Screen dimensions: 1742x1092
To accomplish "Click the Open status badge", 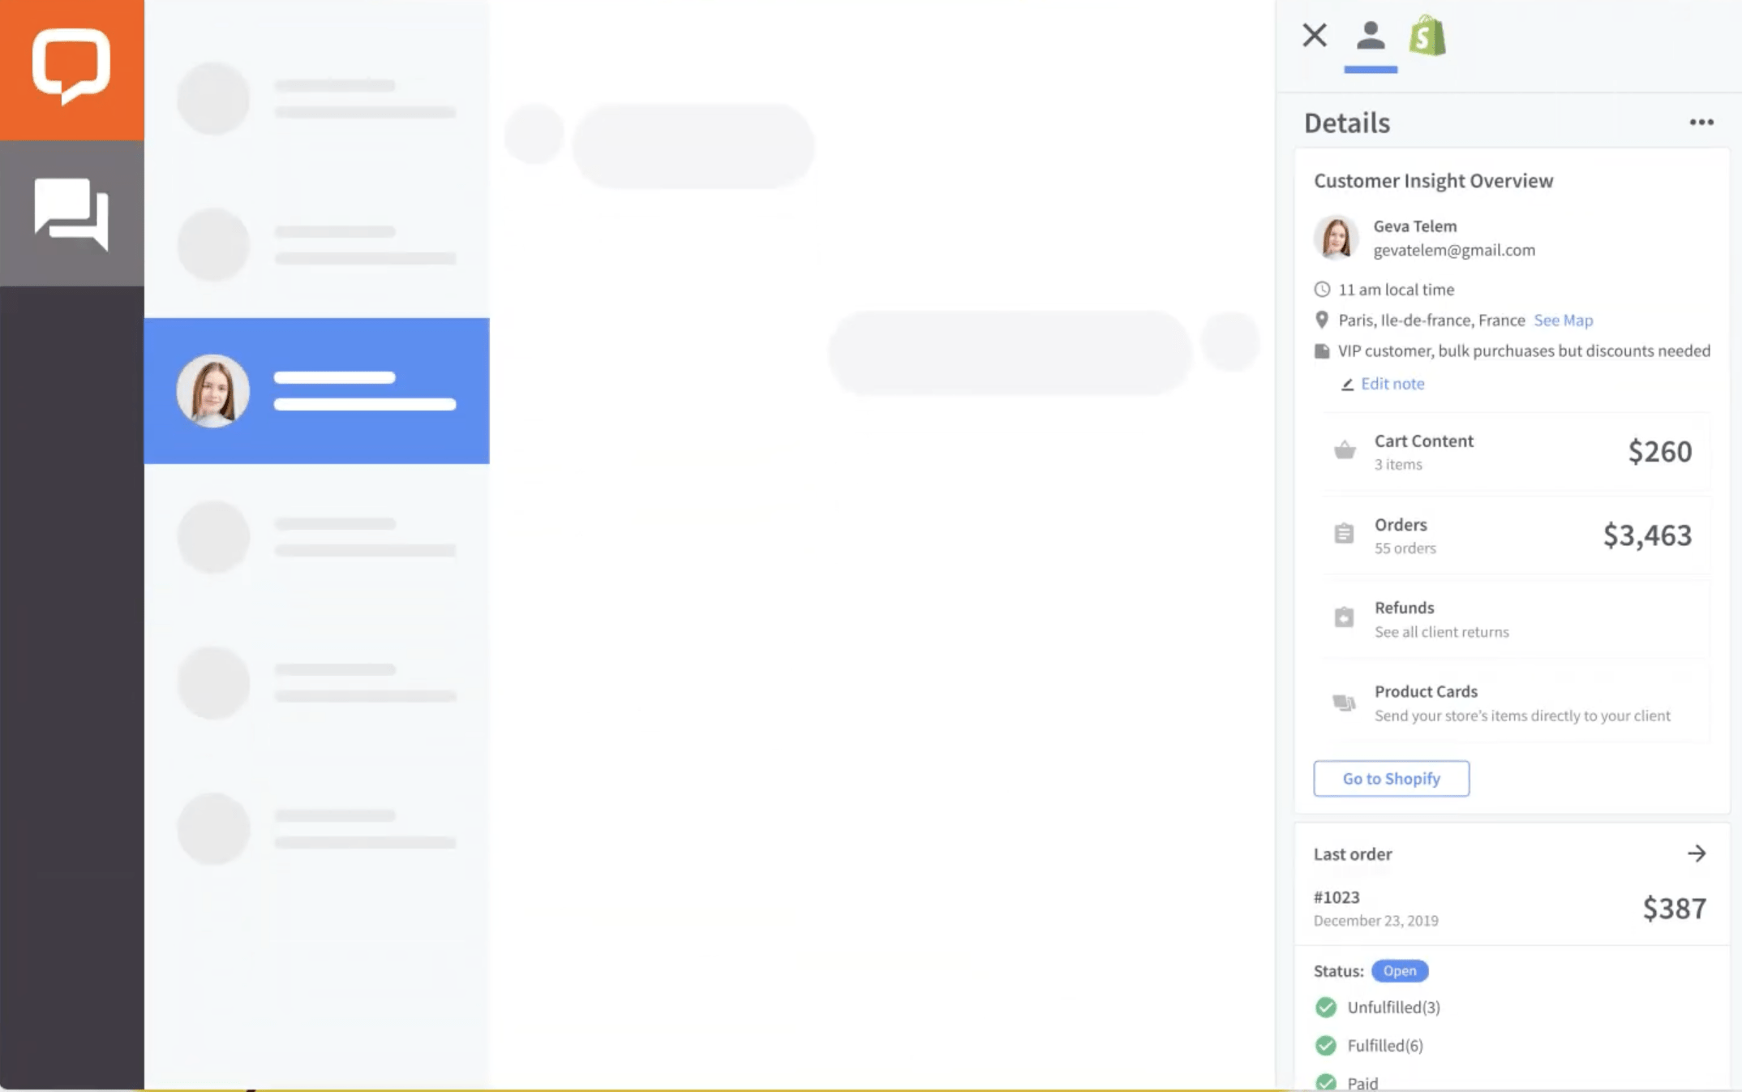I will pos(1400,970).
